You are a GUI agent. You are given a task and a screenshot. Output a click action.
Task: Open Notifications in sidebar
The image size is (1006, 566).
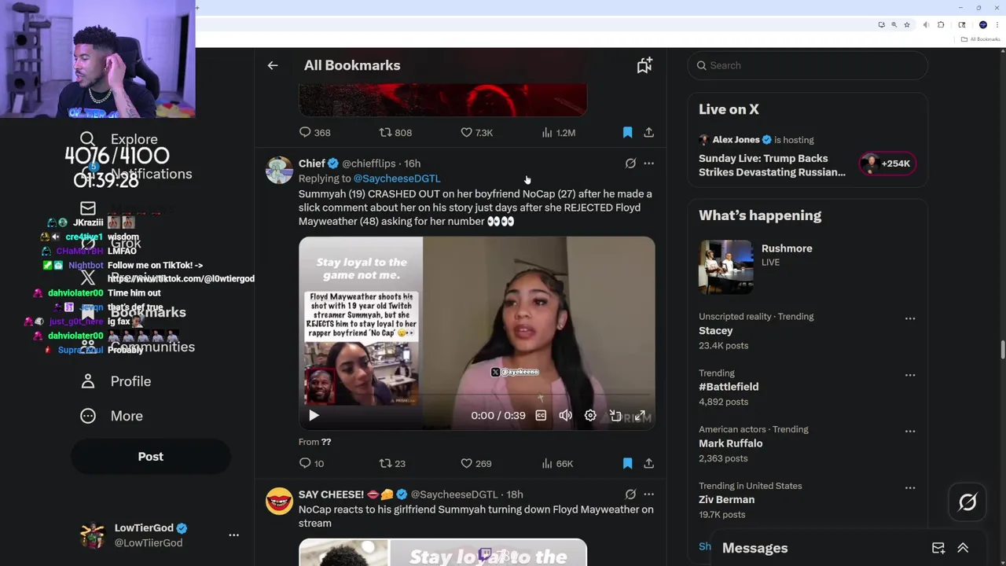pos(135,174)
